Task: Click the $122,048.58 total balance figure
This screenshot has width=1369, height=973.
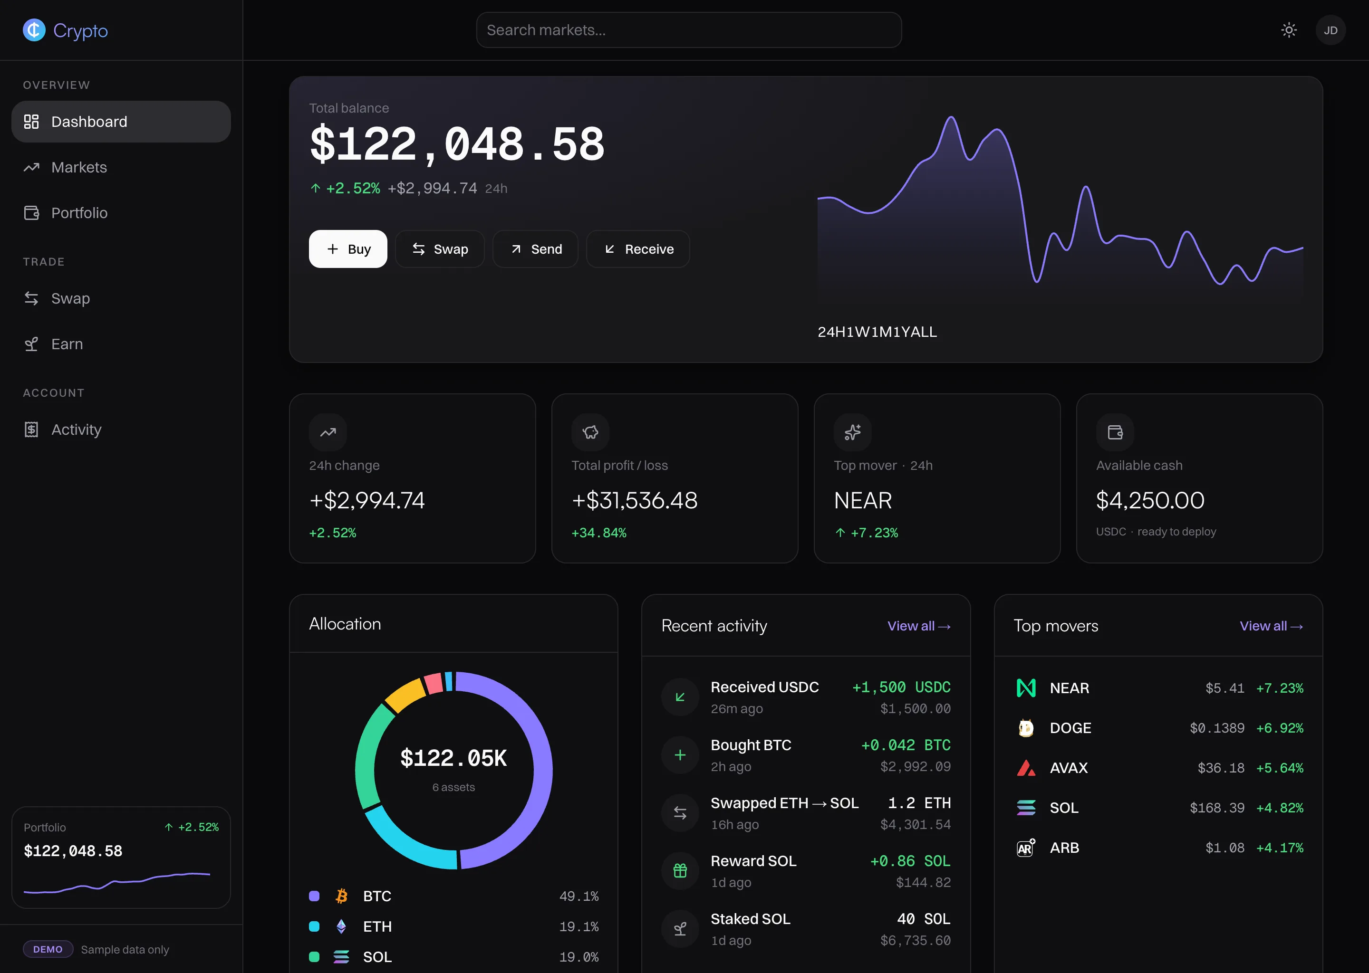Action: [457, 144]
